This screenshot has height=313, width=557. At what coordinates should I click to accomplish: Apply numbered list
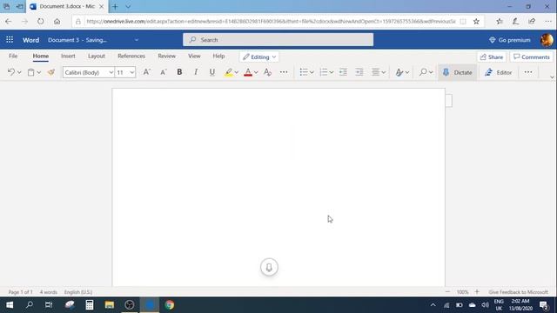[x=323, y=72]
